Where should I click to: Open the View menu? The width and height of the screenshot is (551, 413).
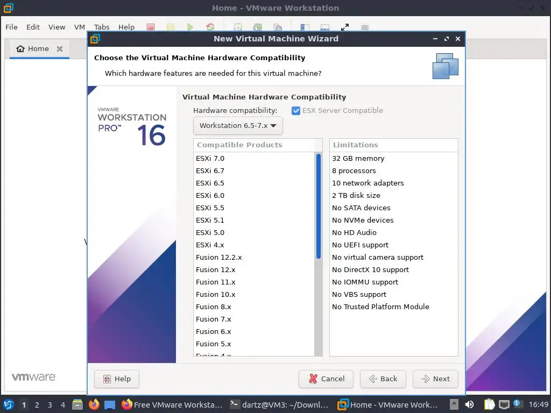click(56, 27)
